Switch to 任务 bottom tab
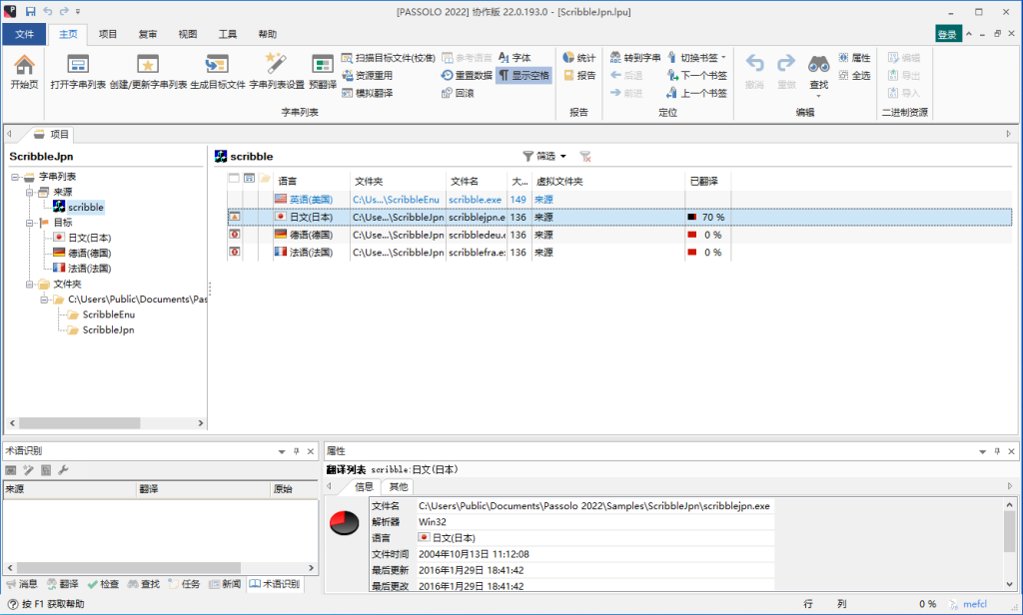The width and height of the screenshot is (1023, 615). click(184, 584)
